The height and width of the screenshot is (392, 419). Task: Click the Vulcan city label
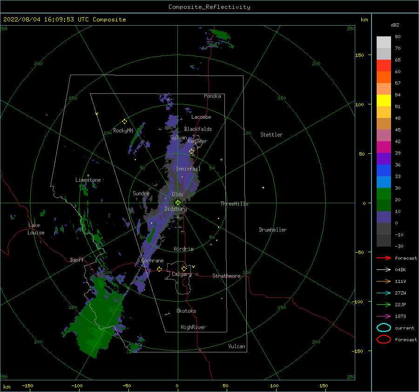237,346
